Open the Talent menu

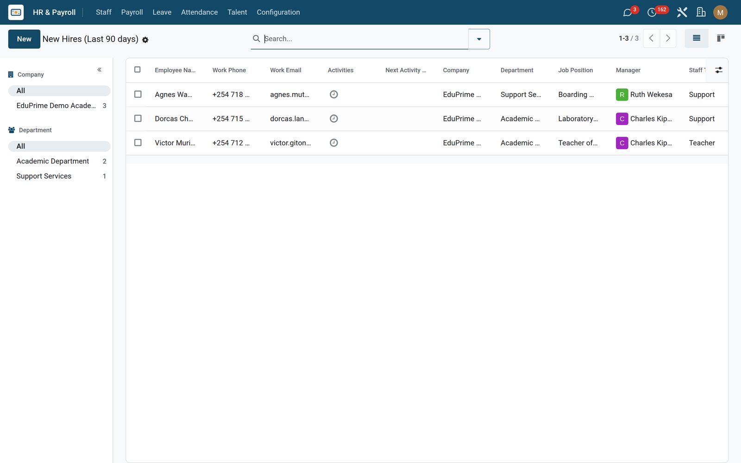coord(237,13)
